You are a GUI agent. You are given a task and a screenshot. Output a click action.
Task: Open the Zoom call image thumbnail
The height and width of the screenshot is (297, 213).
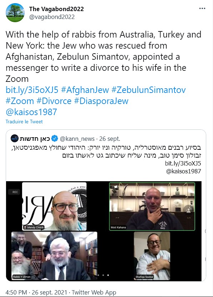pos(104,231)
